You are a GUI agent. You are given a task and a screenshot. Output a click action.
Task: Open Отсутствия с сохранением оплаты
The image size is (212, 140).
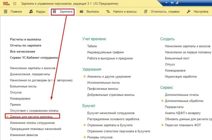pos(34,111)
